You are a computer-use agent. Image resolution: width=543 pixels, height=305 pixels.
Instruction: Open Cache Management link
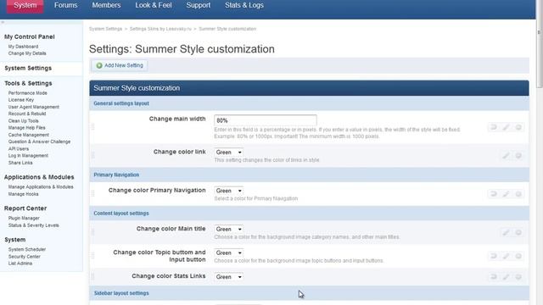point(28,135)
